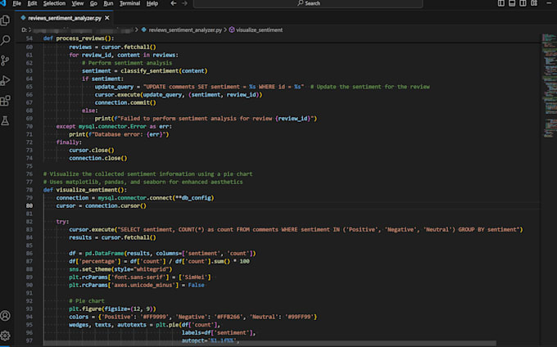Click the cursor = connection.cursor() line
Viewport: 557px width, 347px height.
click(102, 205)
